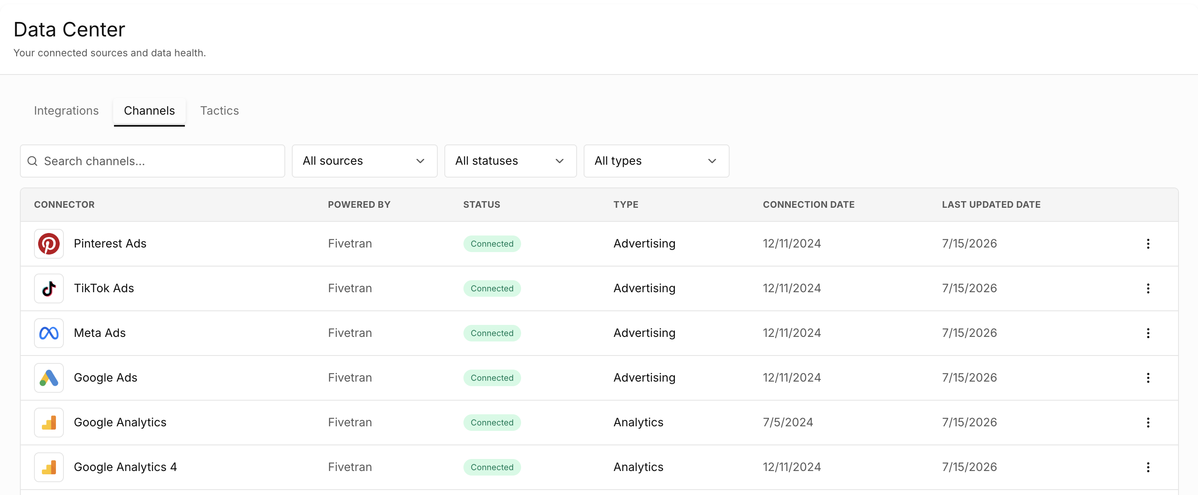Focus the Search channels input field
Screen dimensions: 1198x495
pyautogui.click(x=153, y=161)
